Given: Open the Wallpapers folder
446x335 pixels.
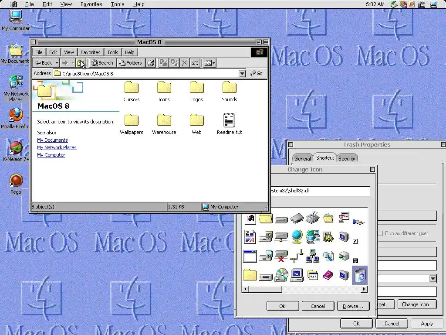Looking at the screenshot, I should (132, 124).
